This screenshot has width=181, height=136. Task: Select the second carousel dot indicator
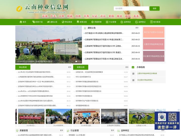pos(78,61)
